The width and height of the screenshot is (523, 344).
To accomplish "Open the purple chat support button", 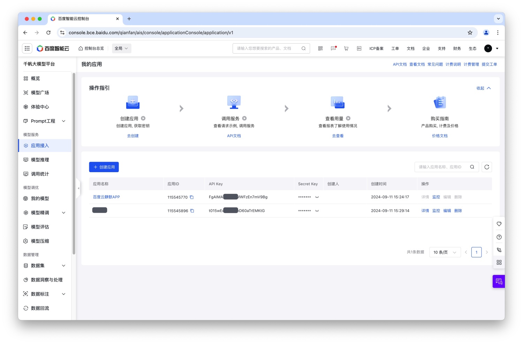I will tap(499, 281).
